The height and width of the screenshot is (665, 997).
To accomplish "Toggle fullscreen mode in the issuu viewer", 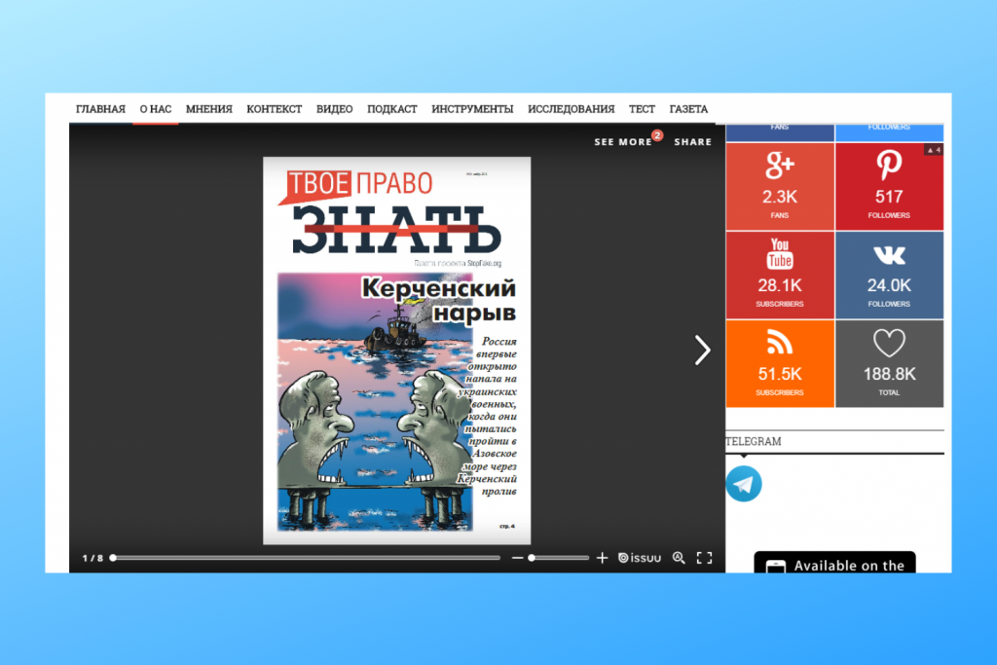I will 704,558.
